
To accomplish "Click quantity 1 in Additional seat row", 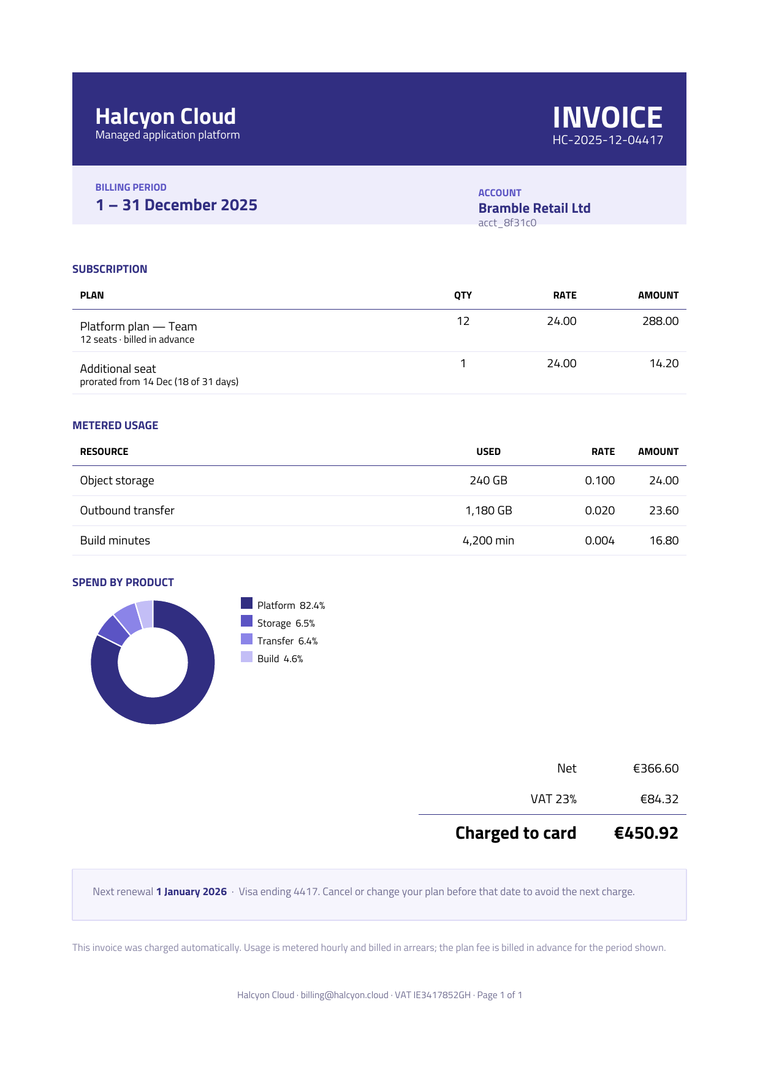I will [463, 364].
